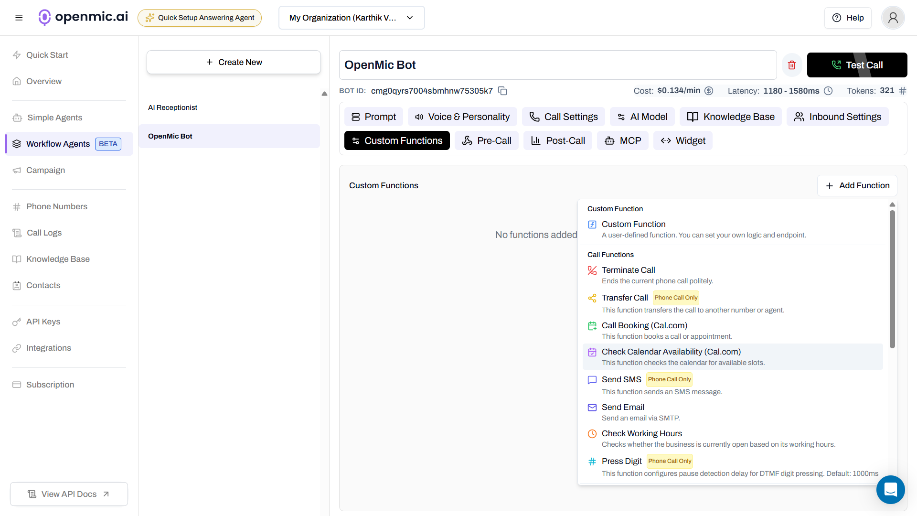Open the chat support bubble

pos(890,490)
